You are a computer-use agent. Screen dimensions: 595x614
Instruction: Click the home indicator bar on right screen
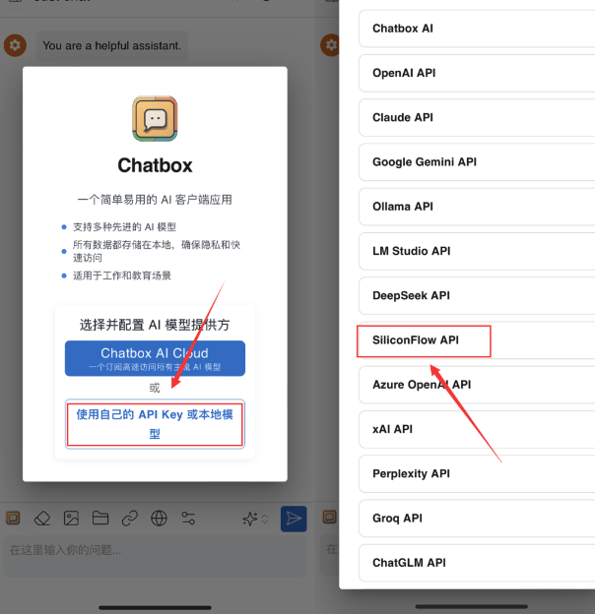pos(472,606)
